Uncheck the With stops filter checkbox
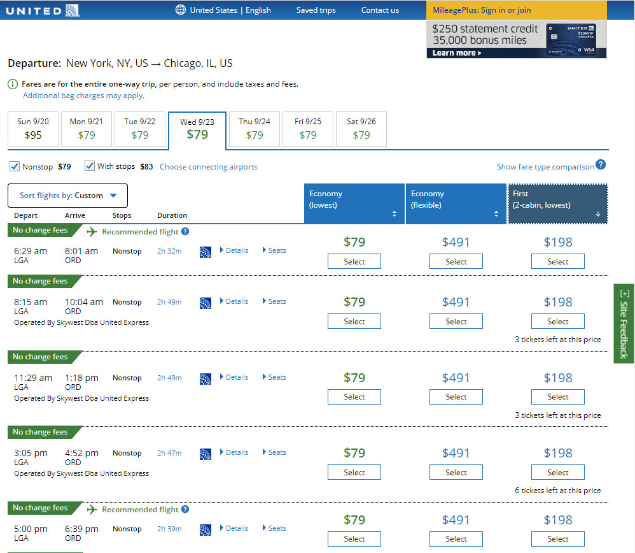 [x=90, y=166]
